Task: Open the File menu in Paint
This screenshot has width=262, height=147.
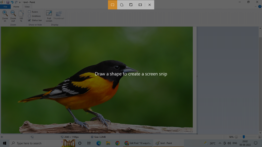Action: coord(5,7)
